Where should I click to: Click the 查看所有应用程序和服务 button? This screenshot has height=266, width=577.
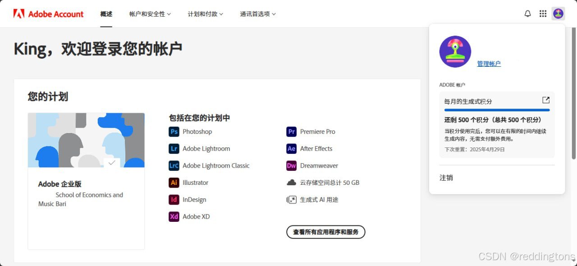click(325, 232)
